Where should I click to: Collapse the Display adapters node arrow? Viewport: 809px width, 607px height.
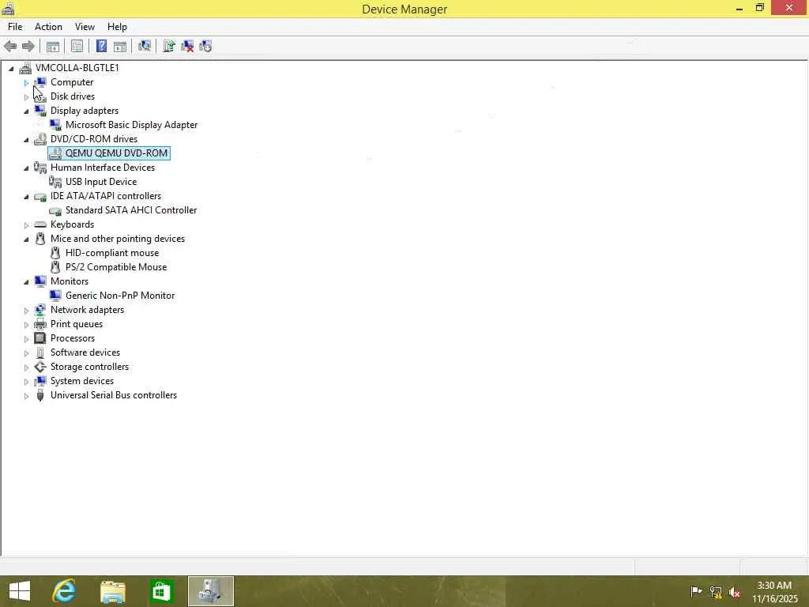point(26,111)
